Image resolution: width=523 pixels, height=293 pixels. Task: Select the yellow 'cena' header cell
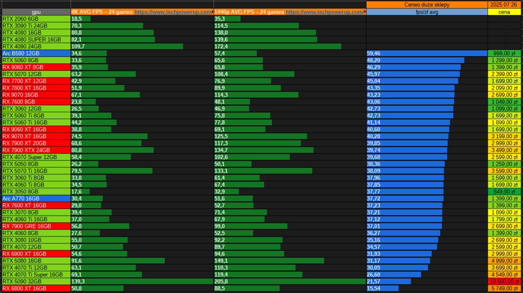pos(504,12)
